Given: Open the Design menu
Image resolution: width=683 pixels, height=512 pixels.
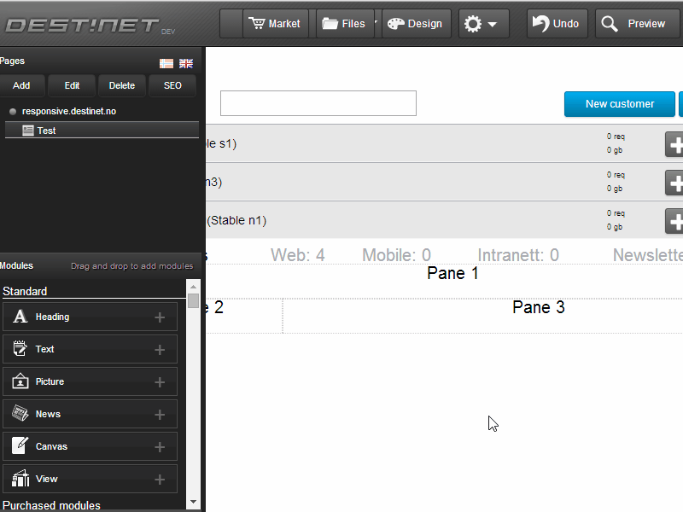Looking at the screenshot, I should click(416, 24).
